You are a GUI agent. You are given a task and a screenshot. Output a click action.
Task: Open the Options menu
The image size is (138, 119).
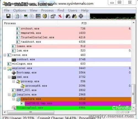click(20, 10)
